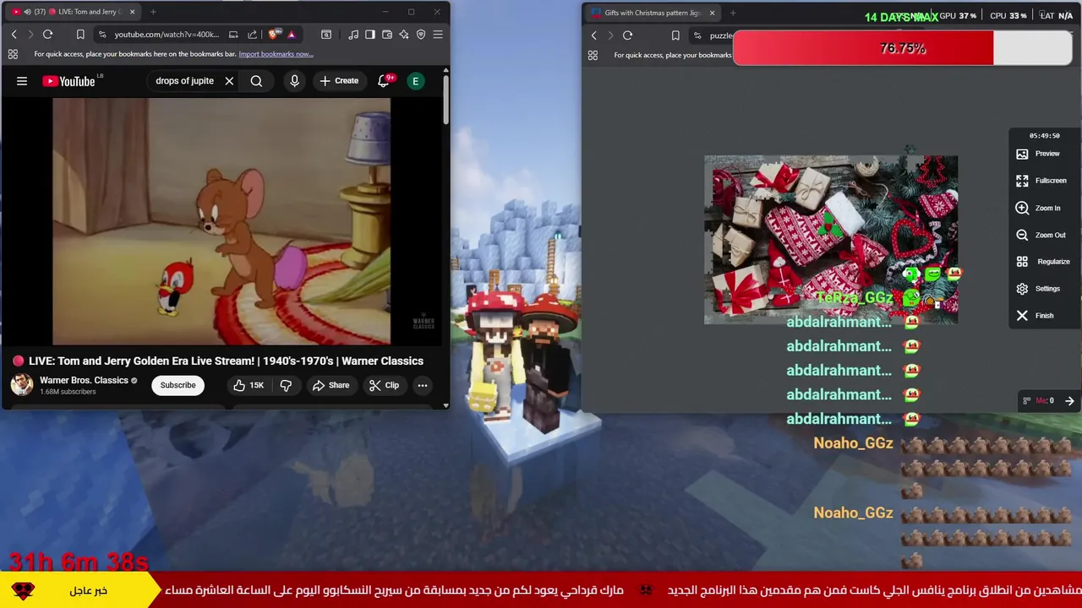Click the Tom and Jerry video player

221,222
